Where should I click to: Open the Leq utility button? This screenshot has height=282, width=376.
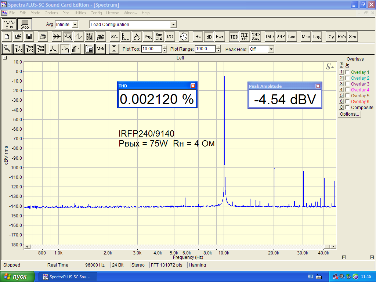pyautogui.click(x=292, y=36)
